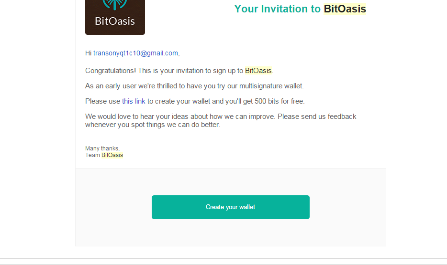Click highlighted BitOasis in the sign-up sentence
This screenshot has width=447, height=265.
pyautogui.click(x=258, y=71)
